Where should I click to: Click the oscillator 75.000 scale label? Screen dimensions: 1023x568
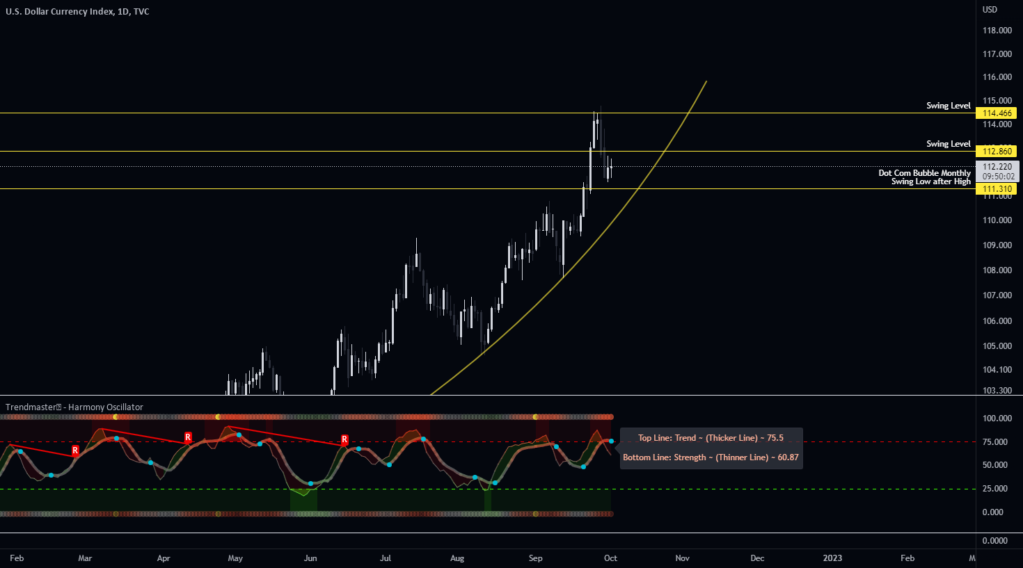coord(995,442)
